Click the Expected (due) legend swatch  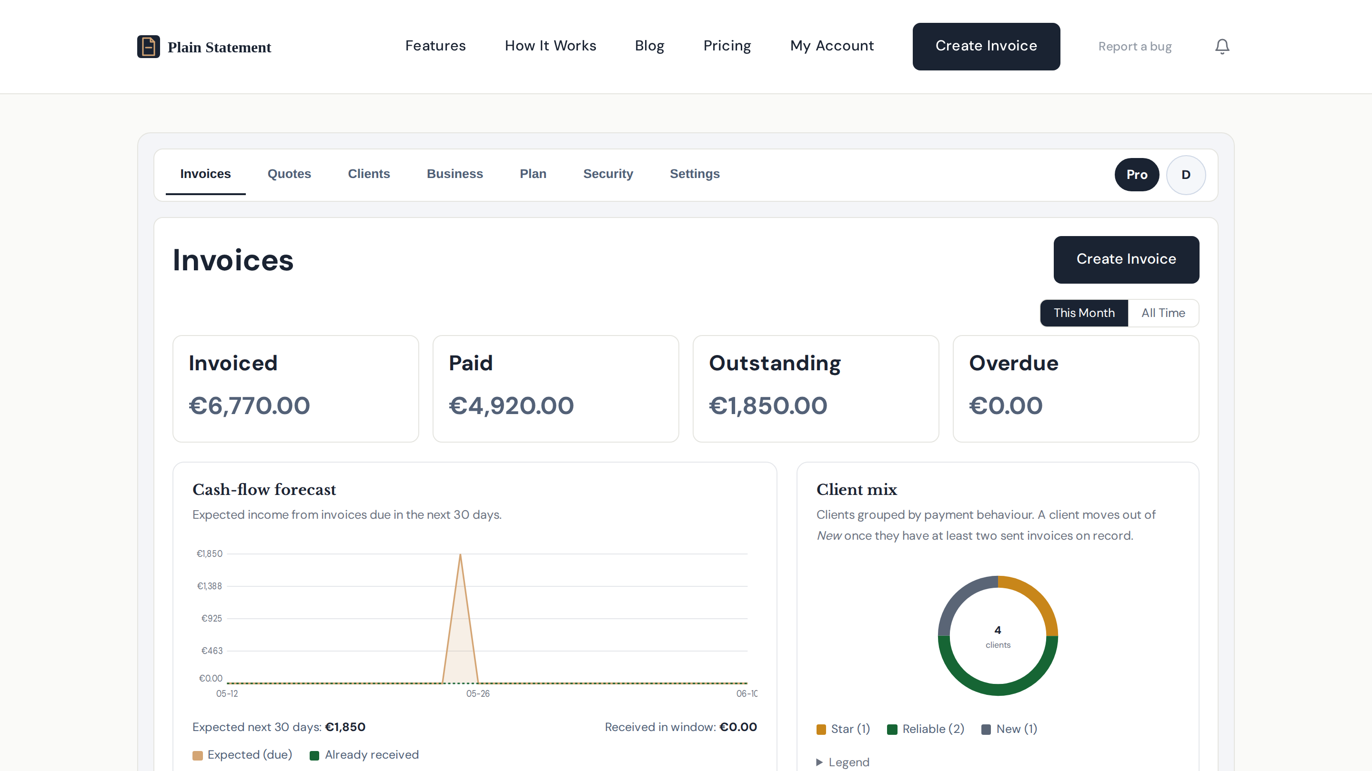(x=198, y=756)
